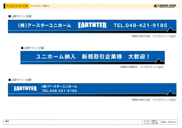Click the 作成日 : 2013.3.15 date cell
This screenshot has height=128, width=182.
click(x=169, y=122)
